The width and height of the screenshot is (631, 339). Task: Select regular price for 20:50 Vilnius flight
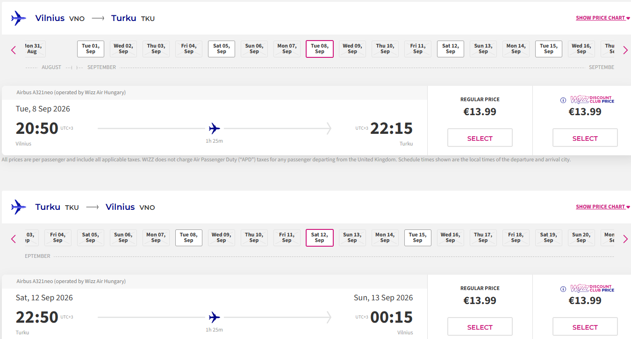click(x=480, y=138)
